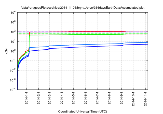This screenshot has width=163, height=114.
Task: Click the 10^-4 y-axis tick label
Action: click(13, 90)
